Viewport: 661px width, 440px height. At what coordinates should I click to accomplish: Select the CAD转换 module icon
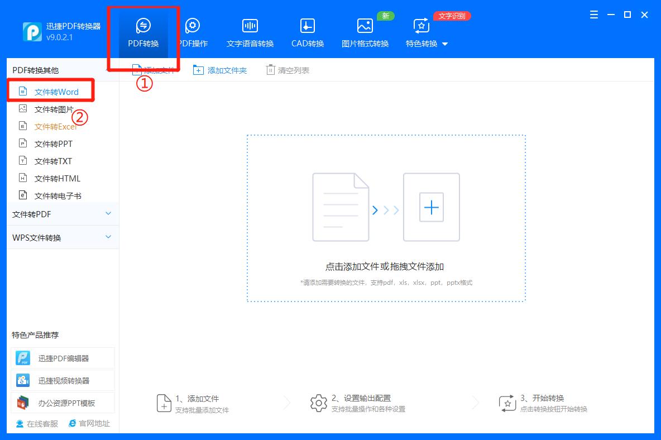pyautogui.click(x=306, y=26)
